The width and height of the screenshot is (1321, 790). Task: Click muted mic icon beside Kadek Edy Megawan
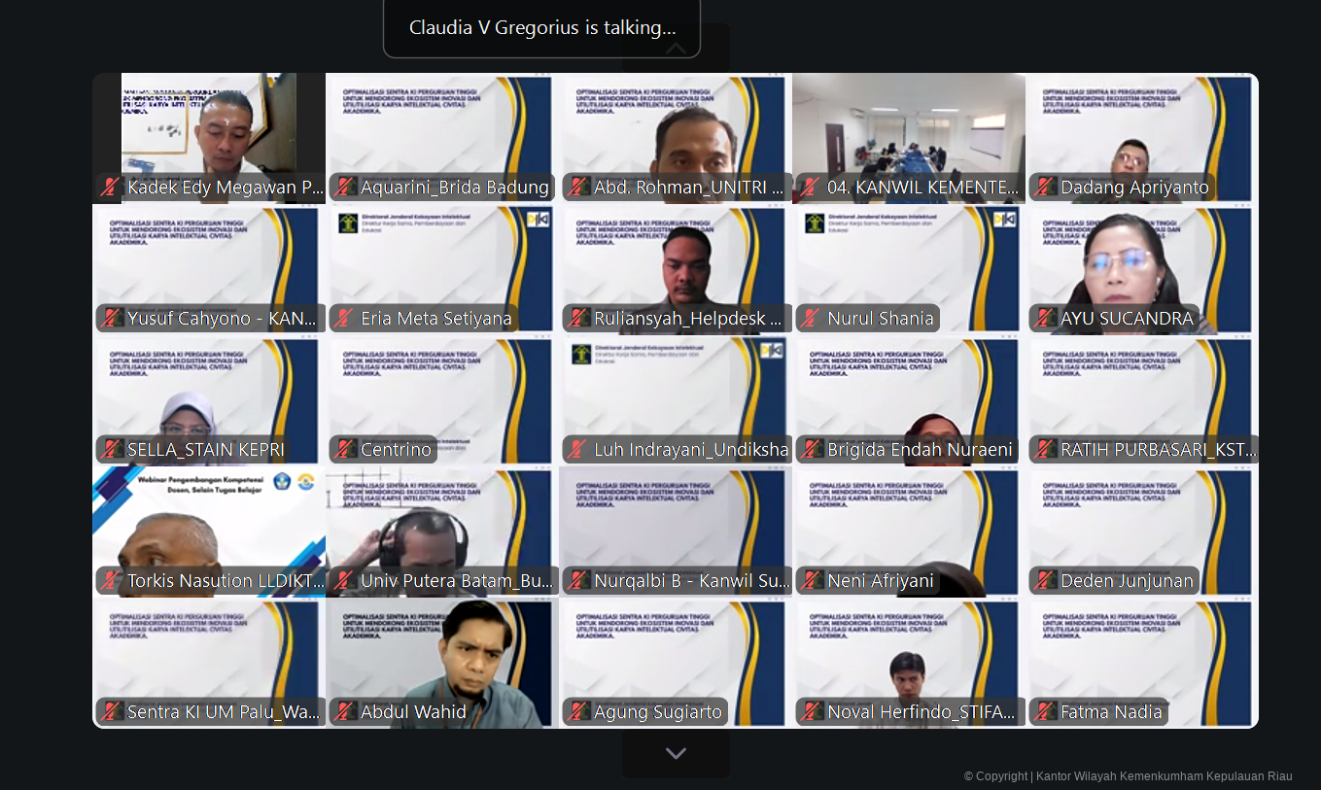[x=111, y=188]
